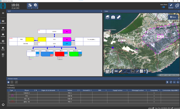Viewport: 180px width, 109px height.
Task: Take a map snapshot with camera icon
Action: pyautogui.click(x=113, y=17)
